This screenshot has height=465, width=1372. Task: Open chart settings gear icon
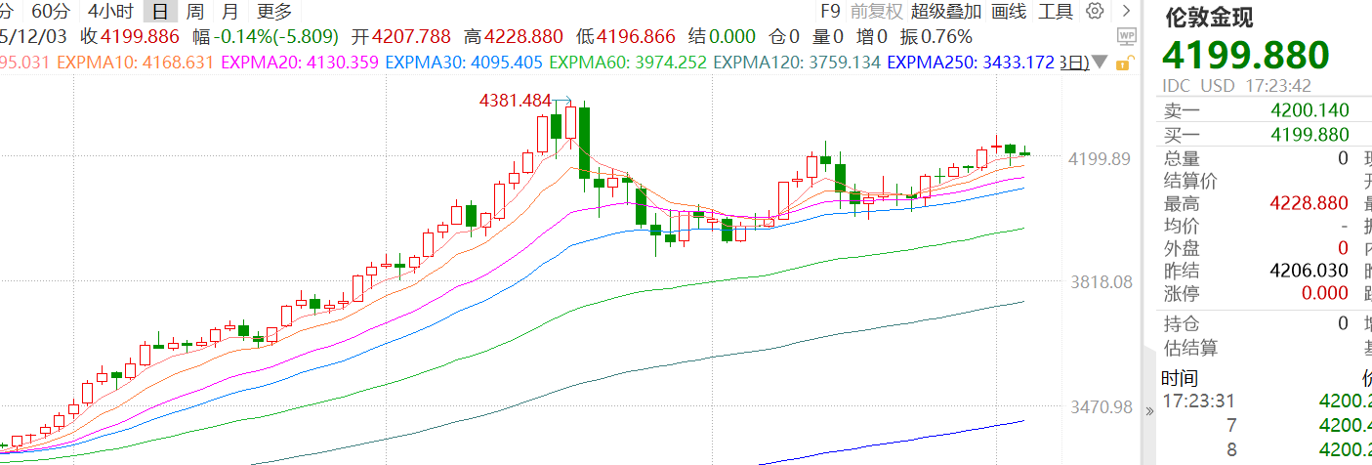pos(1096,12)
